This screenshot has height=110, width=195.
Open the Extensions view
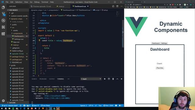coord(3,27)
